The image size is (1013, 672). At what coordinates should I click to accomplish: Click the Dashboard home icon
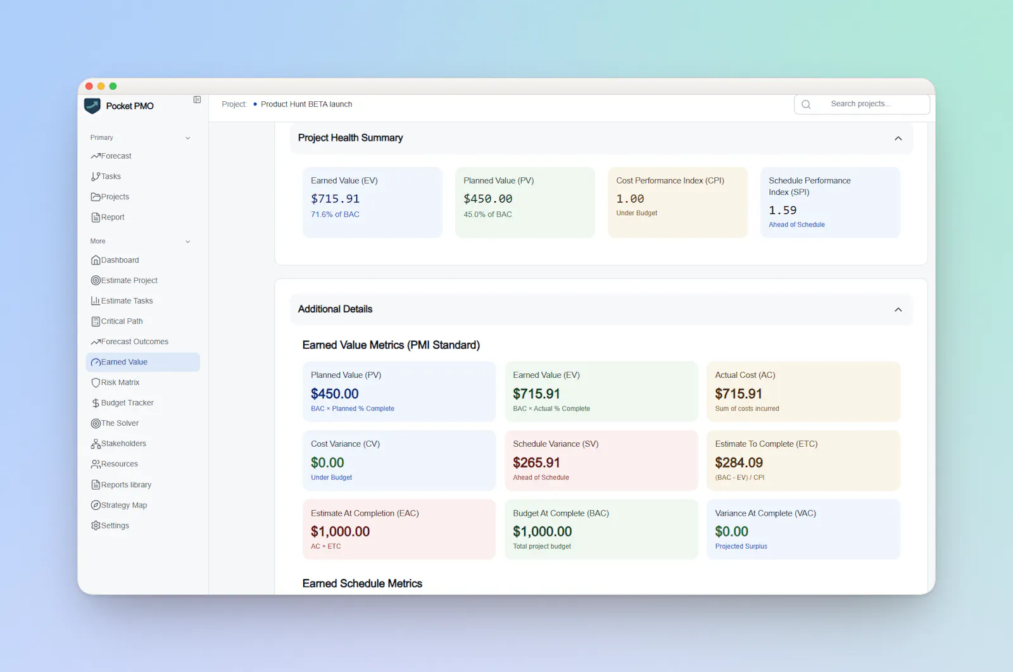(x=96, y=260)
